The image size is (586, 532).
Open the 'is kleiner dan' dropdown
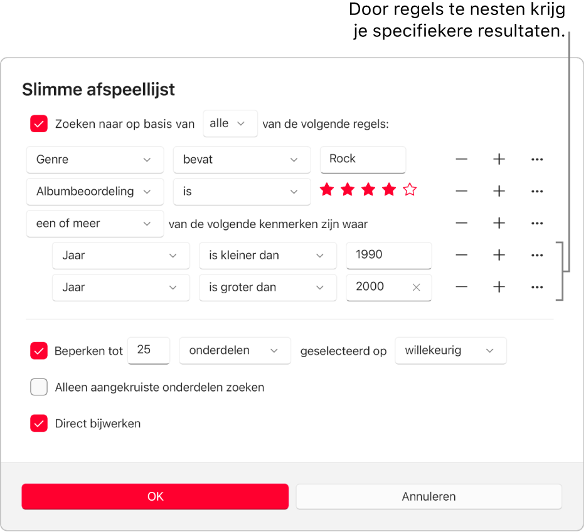coord(268,256)
